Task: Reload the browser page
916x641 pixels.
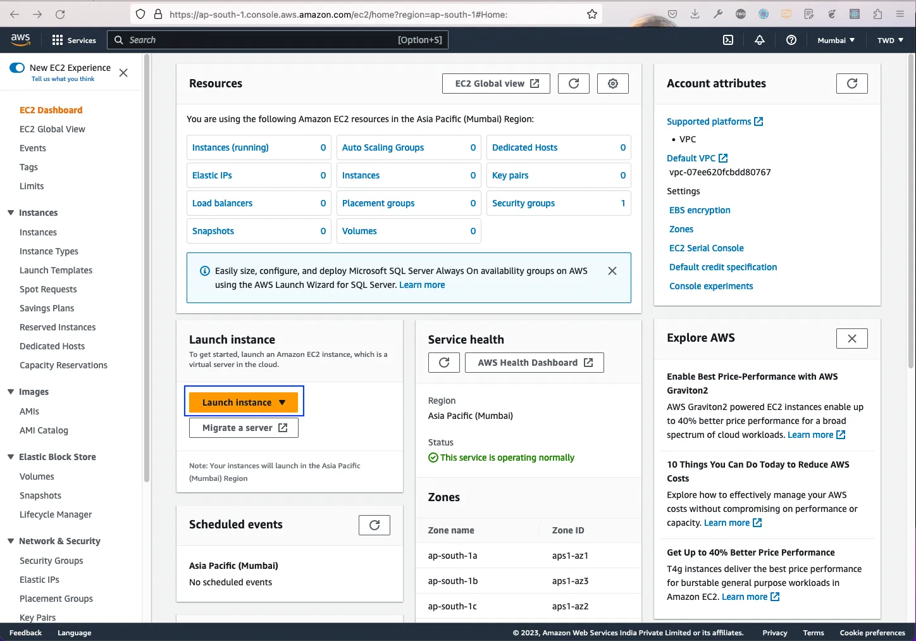Action: [60, 14]
